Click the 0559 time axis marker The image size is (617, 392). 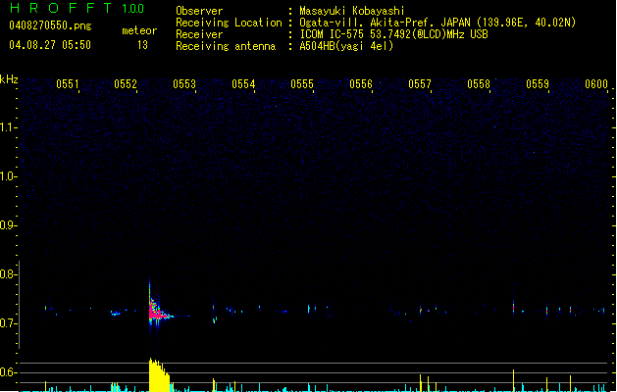(538, 84)
